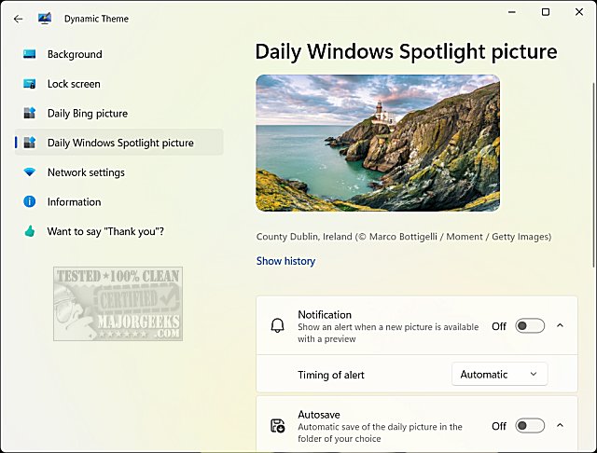The height and width of the screenshot is (453, 597).
Task: Click the Dynamic Theme app icon
Action: click(x=45, y=19)
